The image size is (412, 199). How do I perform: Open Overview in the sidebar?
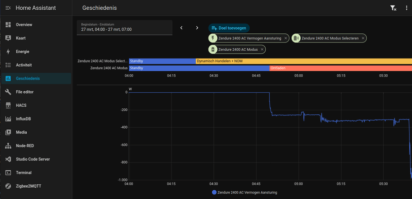[x=36, y=25]
